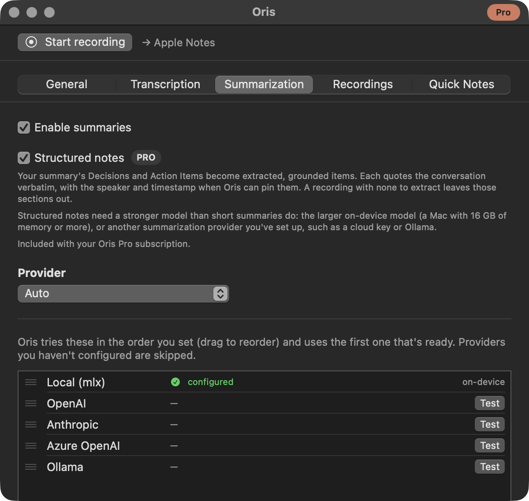The width and height of the screenshot is (529, 501).
Task: Click the green zoom window button
Action: [x=49, y=12]
